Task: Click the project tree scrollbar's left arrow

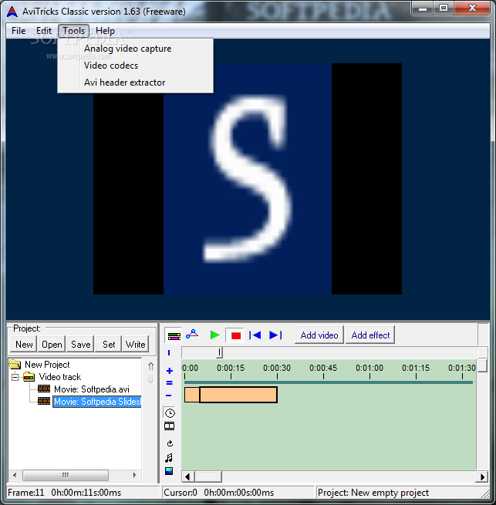Action: point(15,475)
